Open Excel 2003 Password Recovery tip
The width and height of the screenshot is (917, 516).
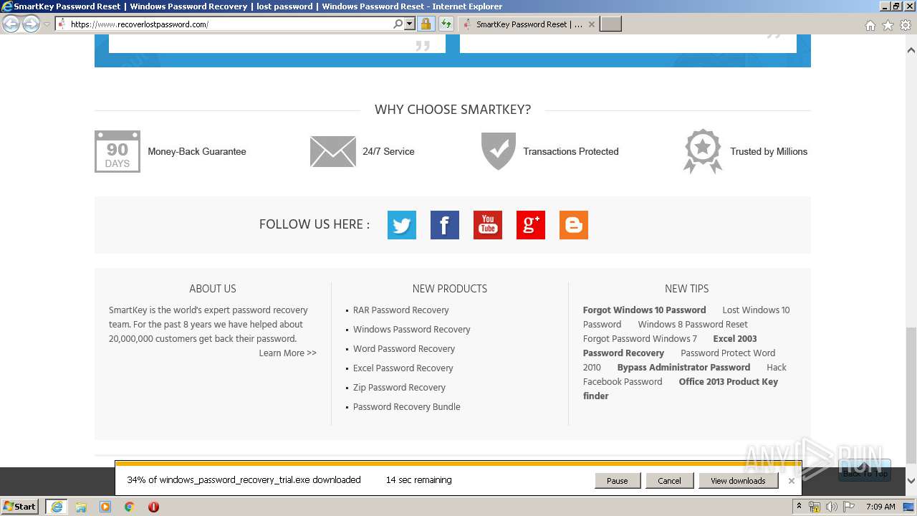623,353
